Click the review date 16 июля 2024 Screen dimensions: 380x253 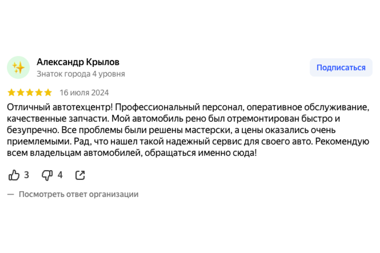tap(84, 93)
